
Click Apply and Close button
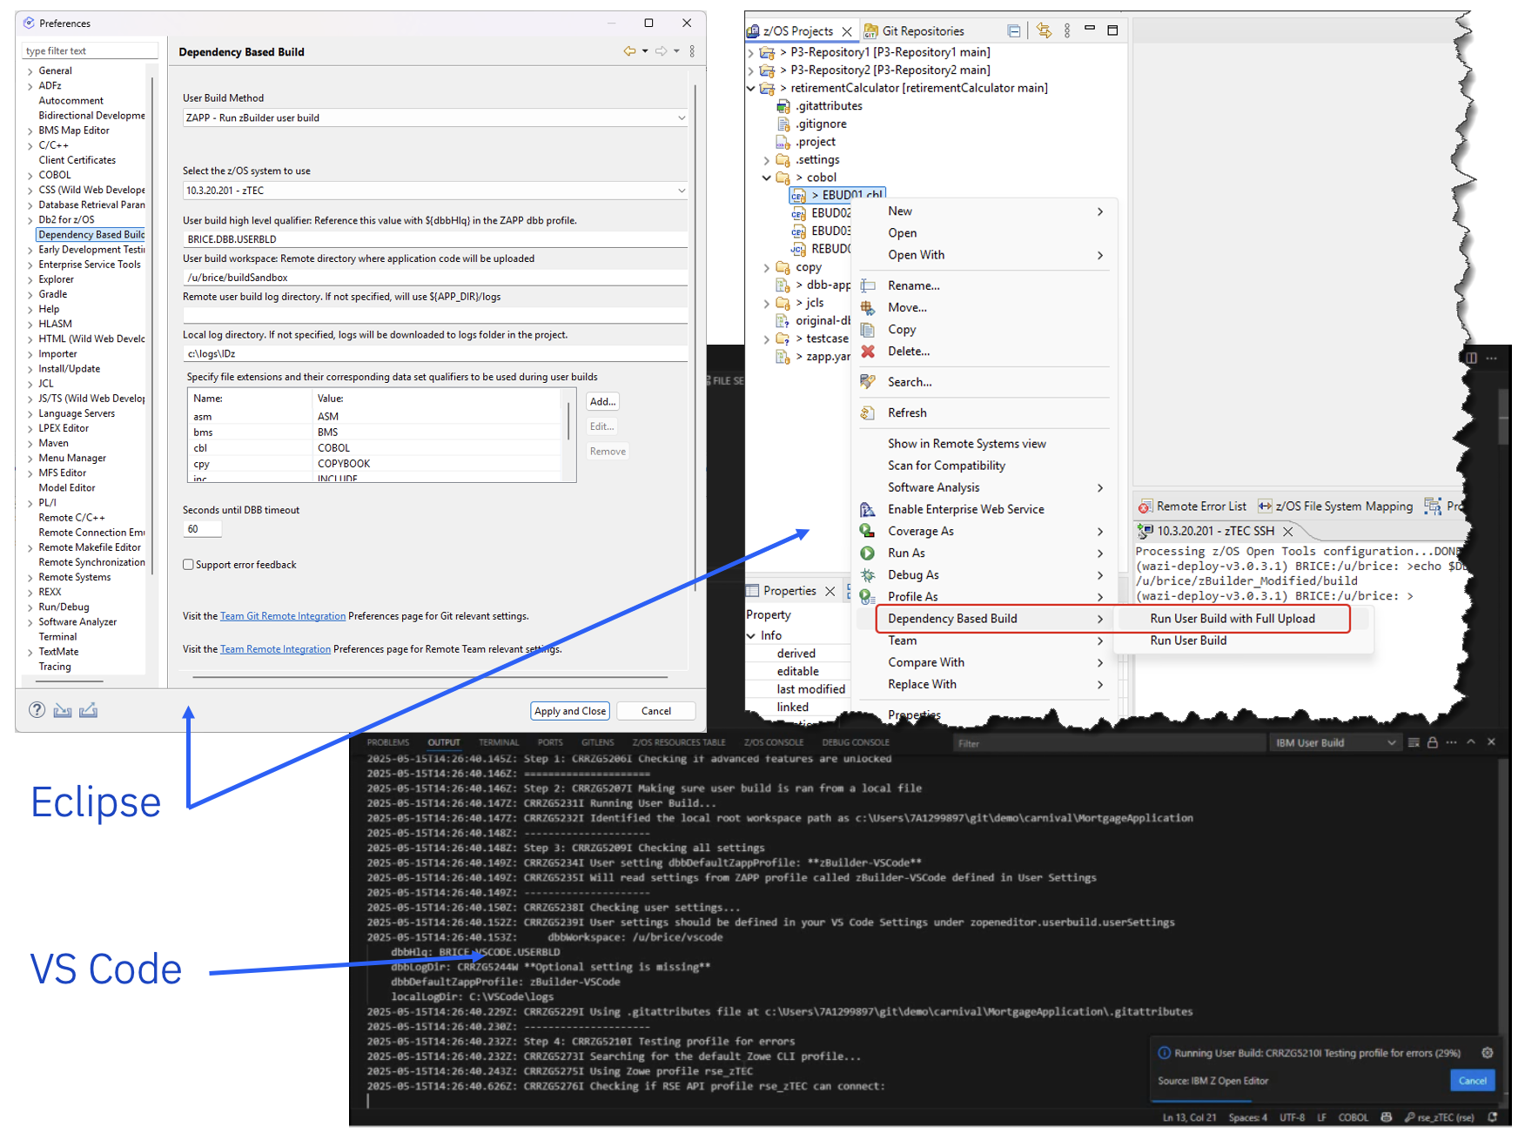pos(570,711)
